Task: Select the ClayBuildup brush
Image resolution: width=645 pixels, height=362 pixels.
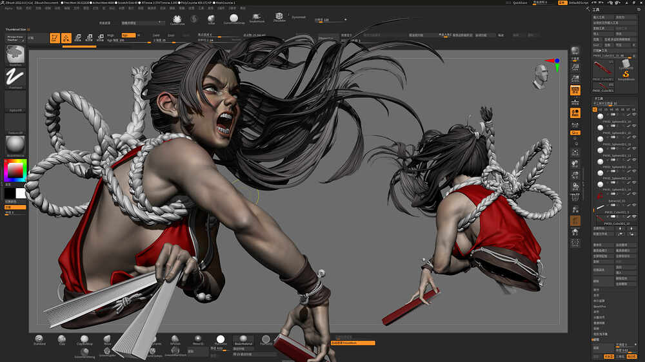Action: point(84,340)
